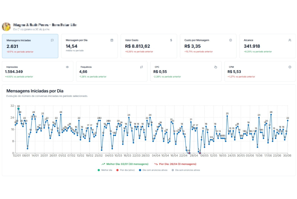Viewport: 297px width, 199px height.
Task: Click the eye icon in the Impressões card
Action: coord(67,67)
